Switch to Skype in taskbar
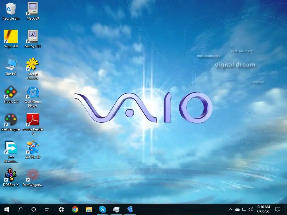This screenshot has width=287, height=215. point(103,209)
